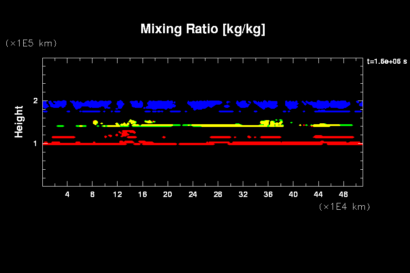Screen dimensions: 410x273
Task: Click x-axis tick label 4
Action: pos(67,194)
